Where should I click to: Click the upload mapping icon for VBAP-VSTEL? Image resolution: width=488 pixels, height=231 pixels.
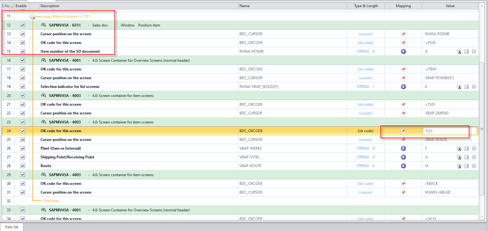(403, 157)
